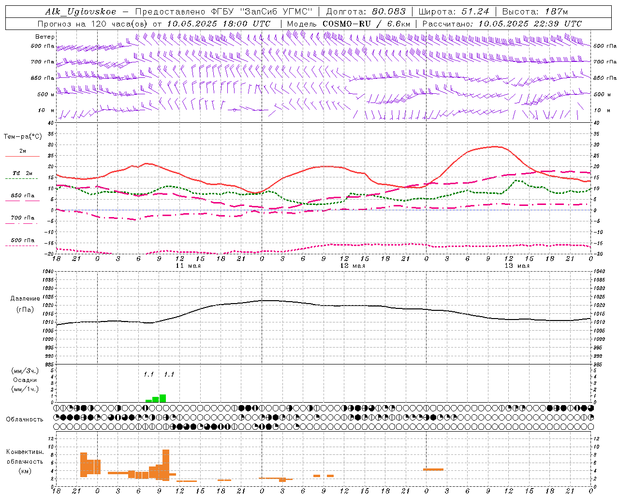Click the 500 гПа pink dotted legend line
Viewport: 619px width, 495px height.
[x=21, y=246]
